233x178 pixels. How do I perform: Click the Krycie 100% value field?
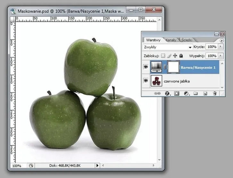[x=212, y=47]
